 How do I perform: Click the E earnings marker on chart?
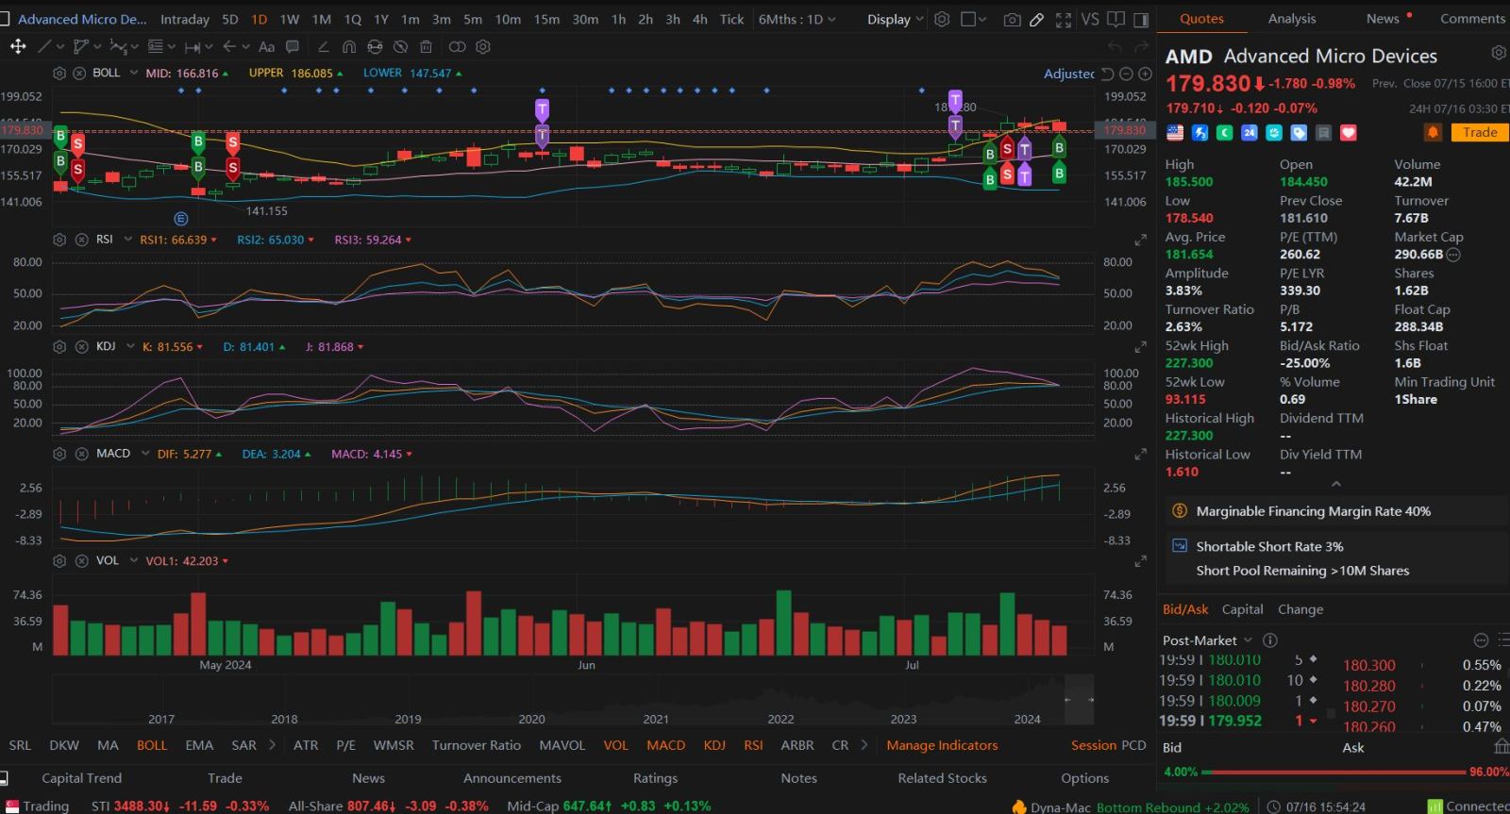click(x=181, y=218)
